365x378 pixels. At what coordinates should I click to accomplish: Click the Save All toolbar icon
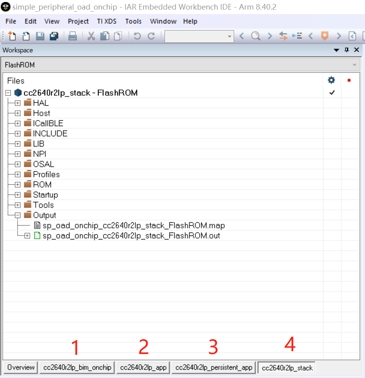(54, 36)
